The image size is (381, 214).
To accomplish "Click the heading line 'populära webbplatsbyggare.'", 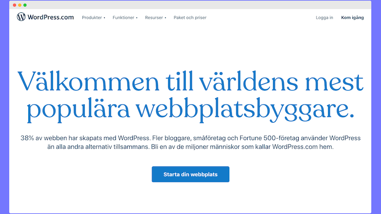I will point(190,108).
